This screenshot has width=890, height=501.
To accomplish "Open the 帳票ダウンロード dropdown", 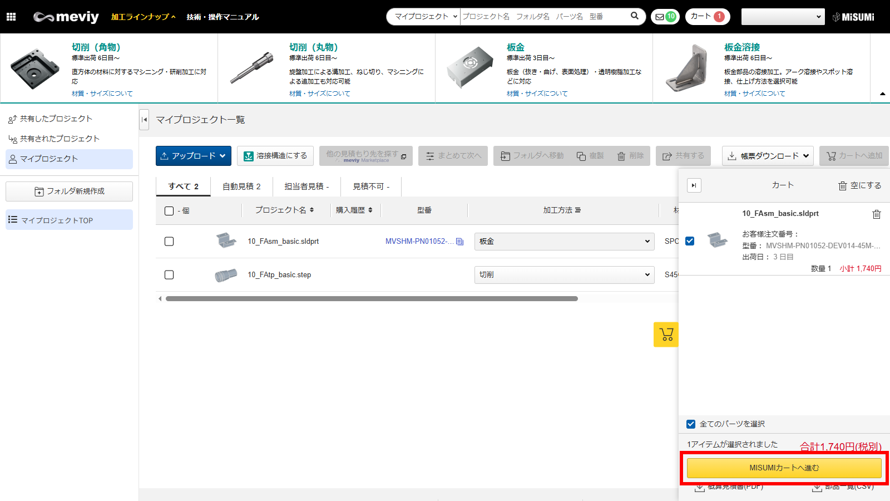I will 768,156.
